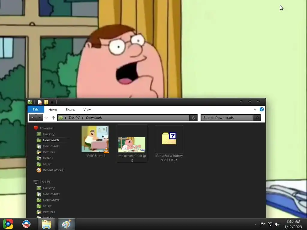Open recent locations dropdown arrow
Viewport: 307px width, 230px height.
tap(46, 118)
